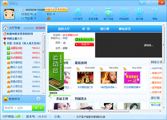Switch to 房间 tab

[86, 29]
